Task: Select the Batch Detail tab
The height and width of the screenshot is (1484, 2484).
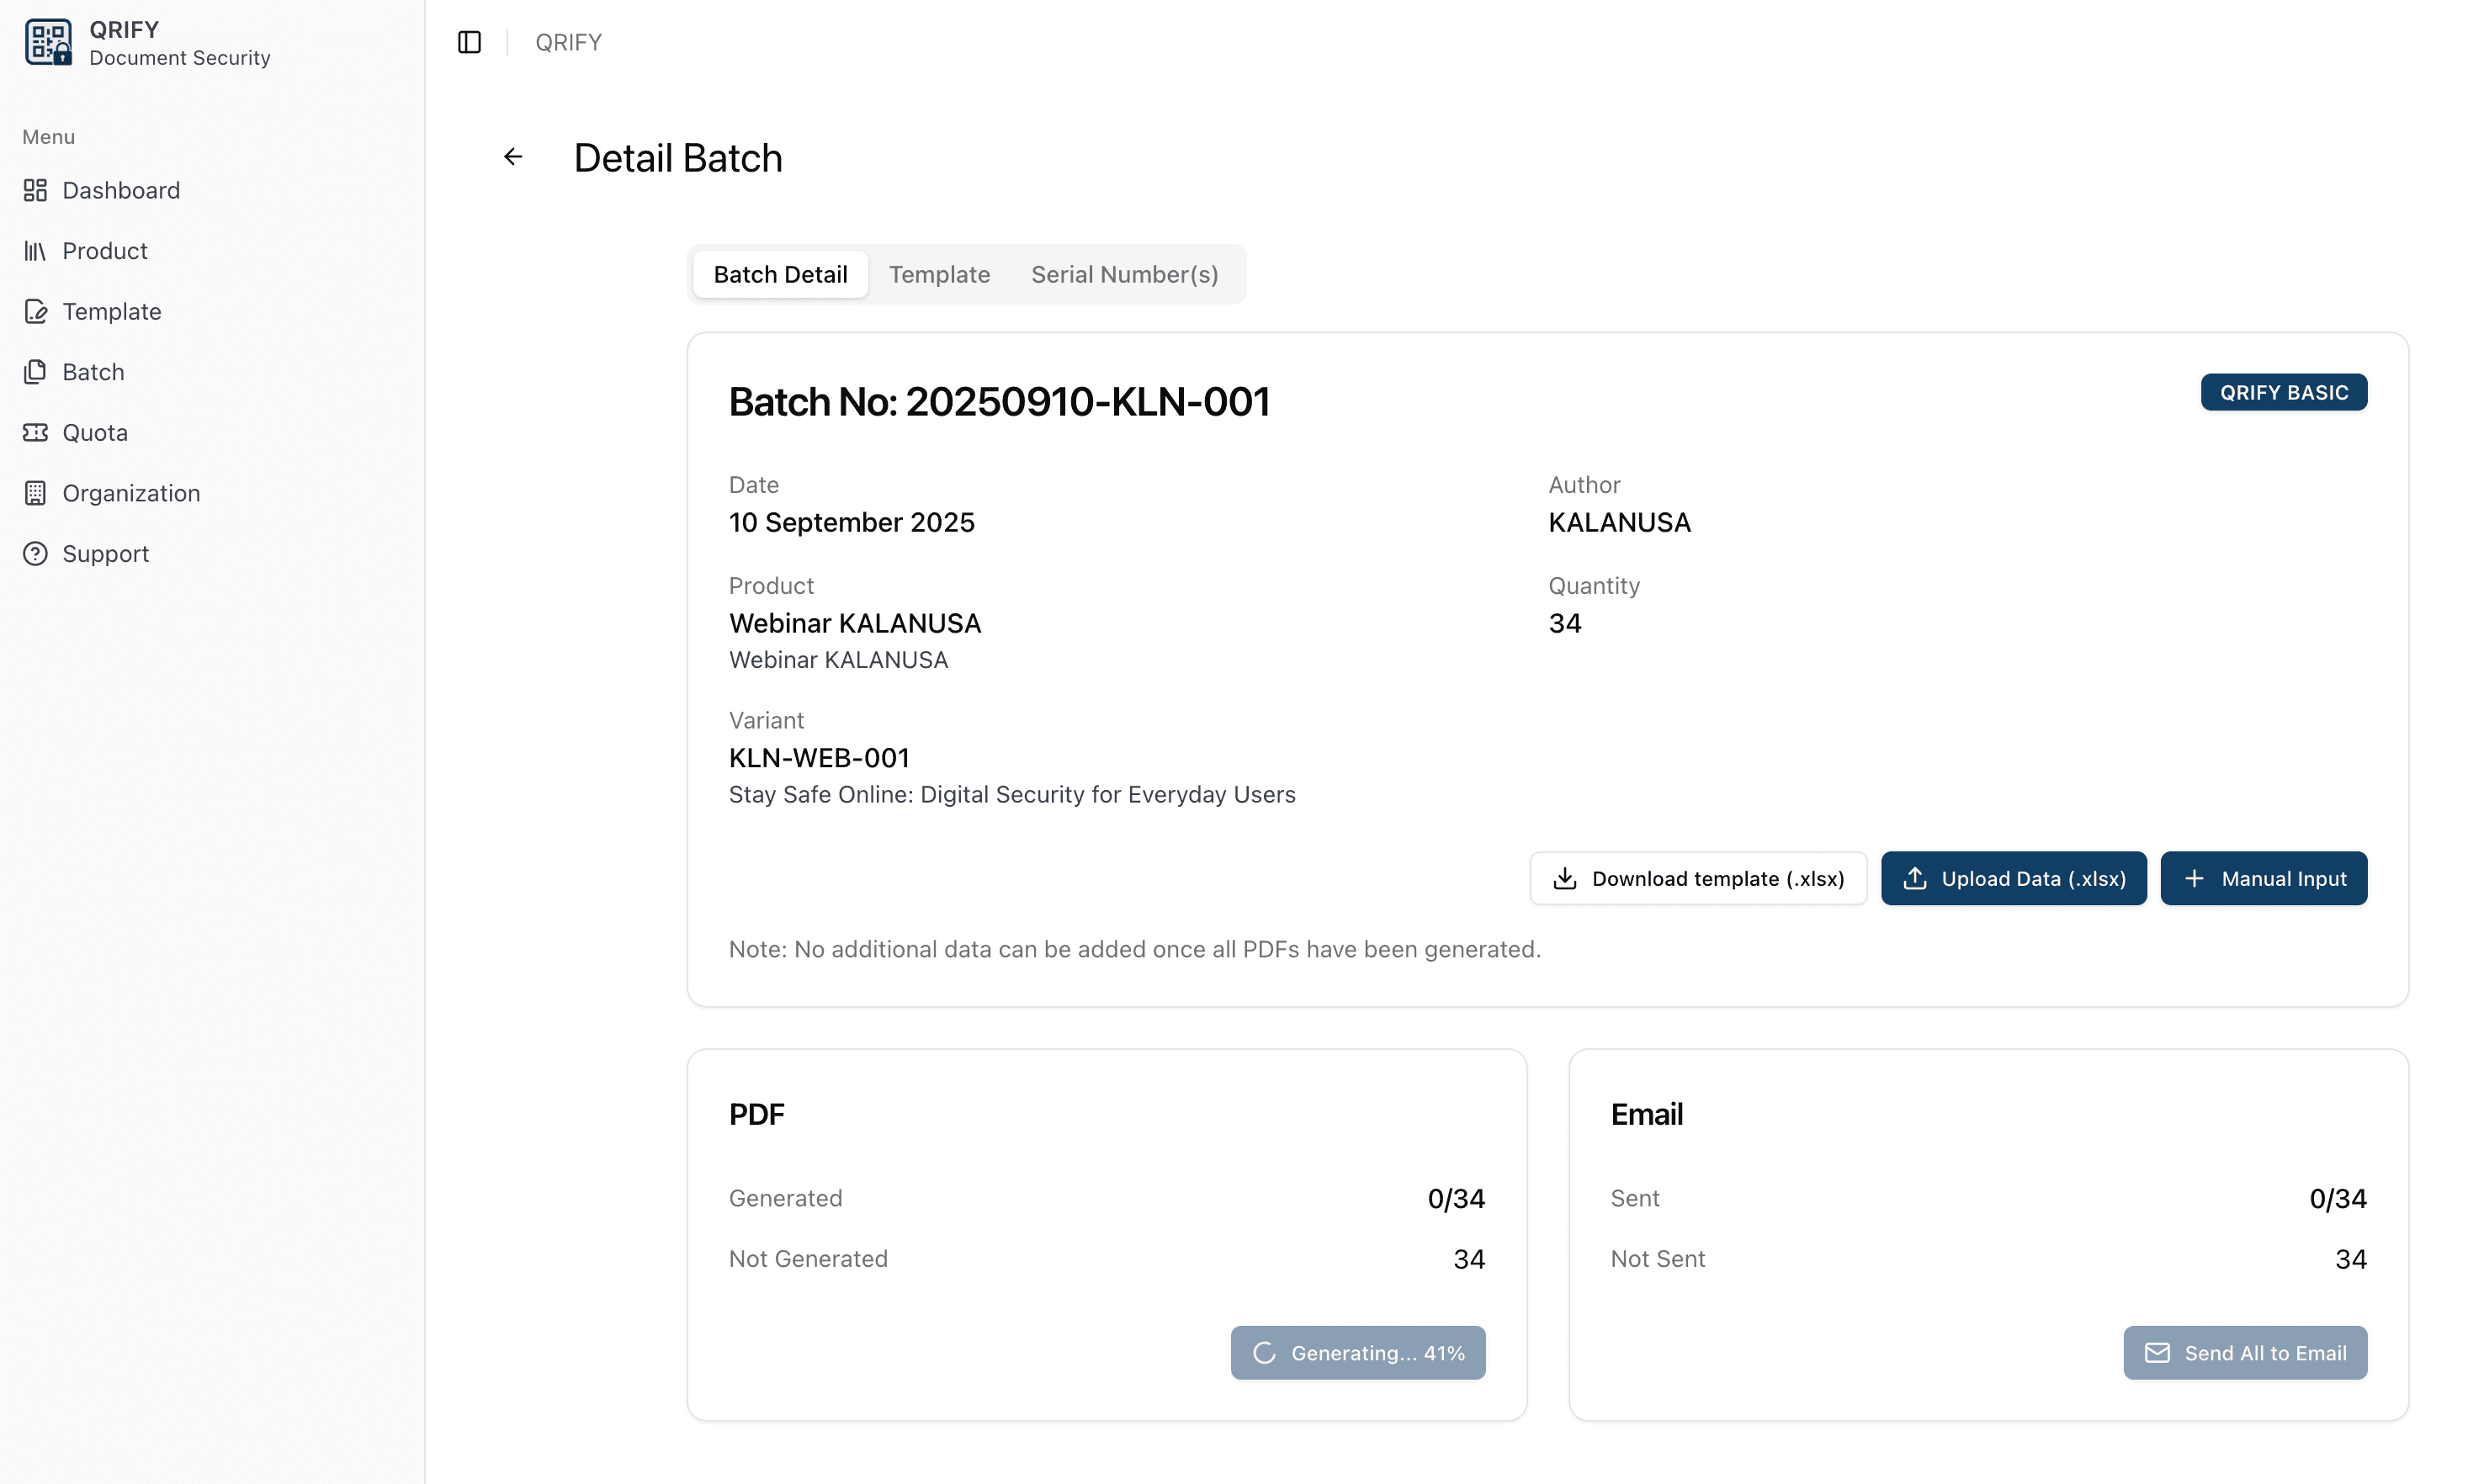Action: click(x=780, y=274)
